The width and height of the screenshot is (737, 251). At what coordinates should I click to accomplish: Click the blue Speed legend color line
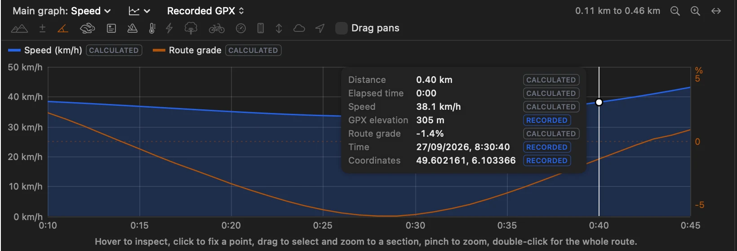coord(14,50)
